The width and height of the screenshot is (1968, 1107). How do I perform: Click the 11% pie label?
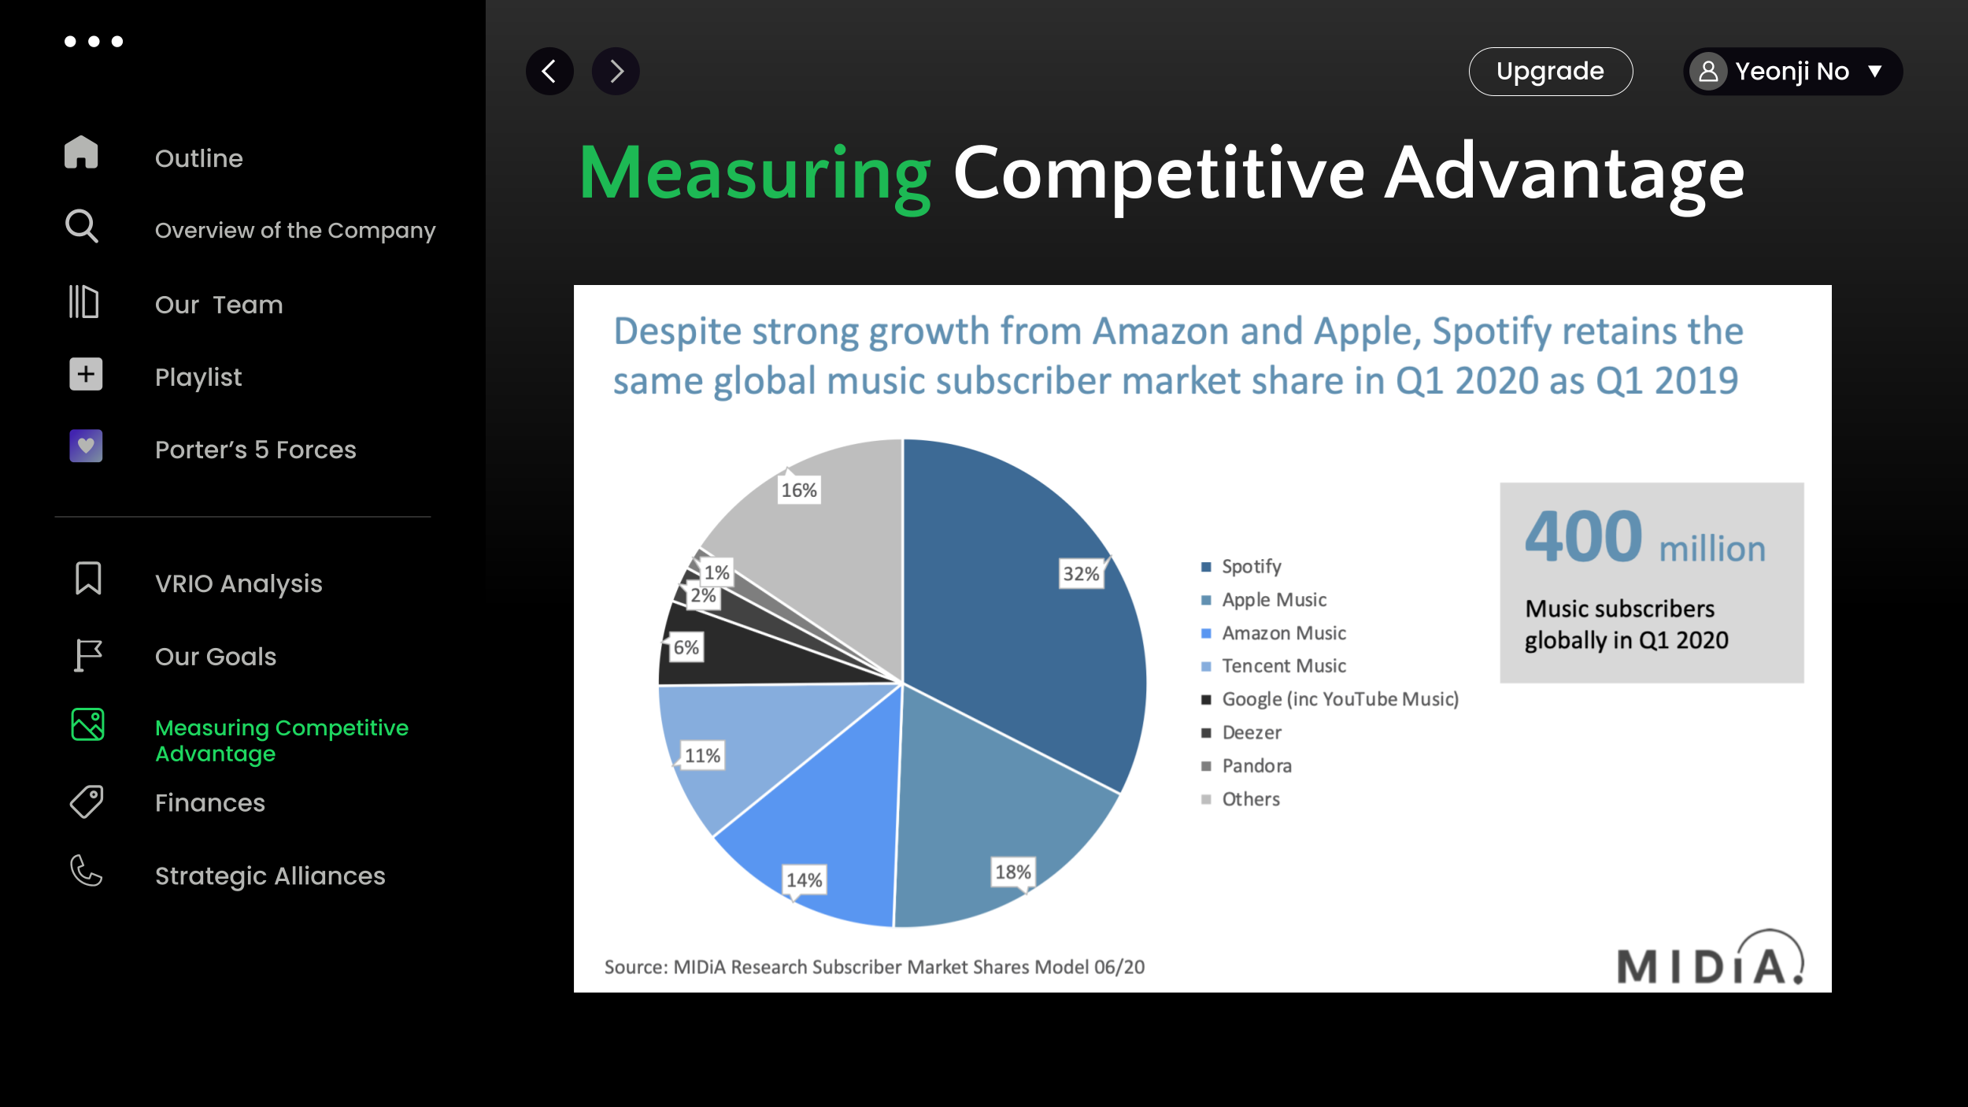(702, 756)
